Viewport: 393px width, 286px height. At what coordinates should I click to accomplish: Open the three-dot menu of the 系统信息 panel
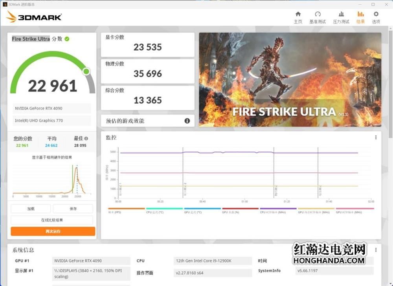[x=376, y=250]
